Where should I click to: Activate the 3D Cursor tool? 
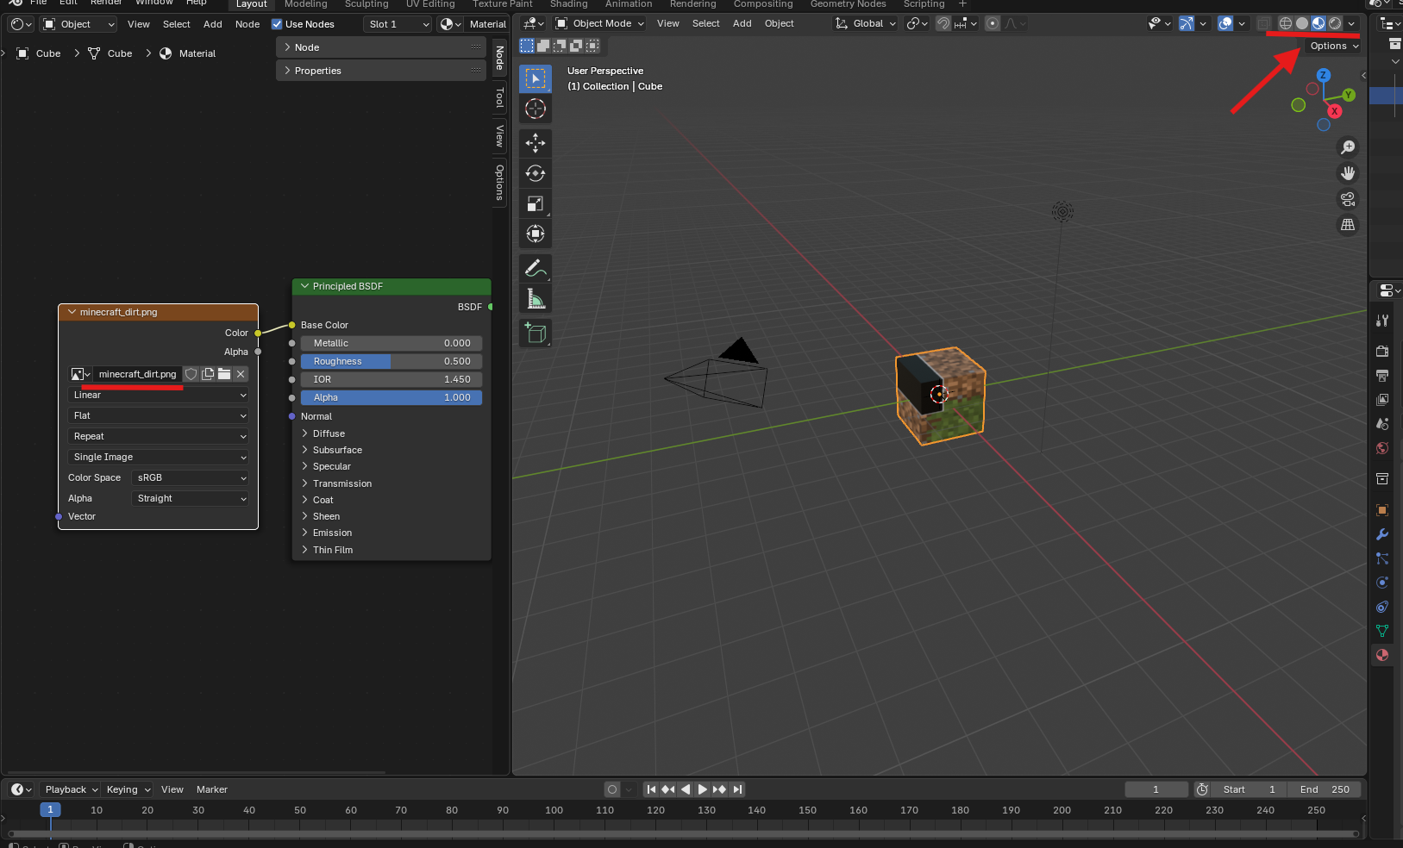(x=536, y=109)
